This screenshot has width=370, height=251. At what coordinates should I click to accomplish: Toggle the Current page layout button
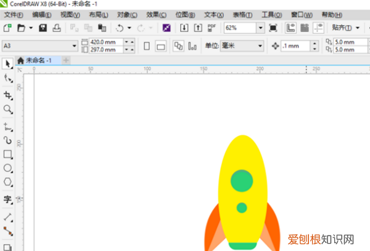click(x=192, y=46)
